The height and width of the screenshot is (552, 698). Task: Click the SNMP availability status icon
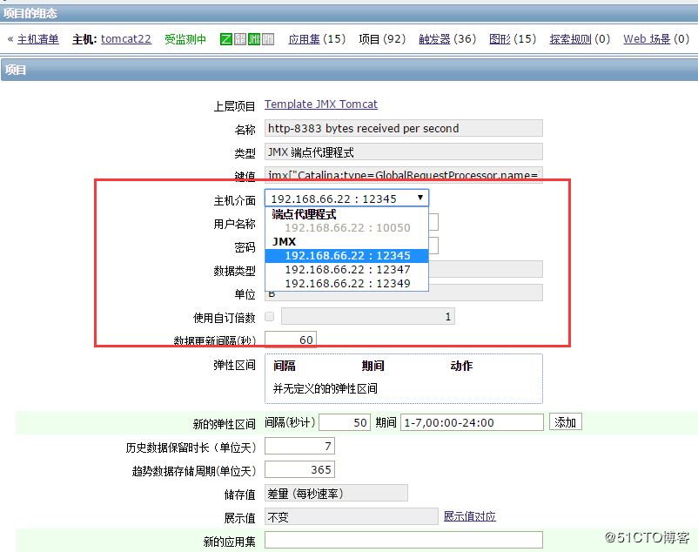pyautogui.click(x=240, y=39)
